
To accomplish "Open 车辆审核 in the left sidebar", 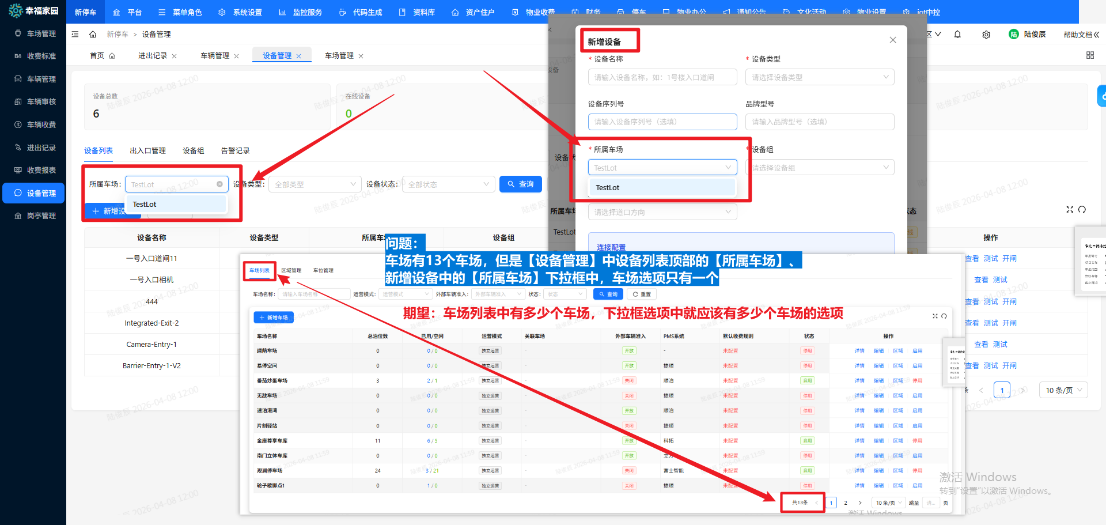I will point(41,102).
